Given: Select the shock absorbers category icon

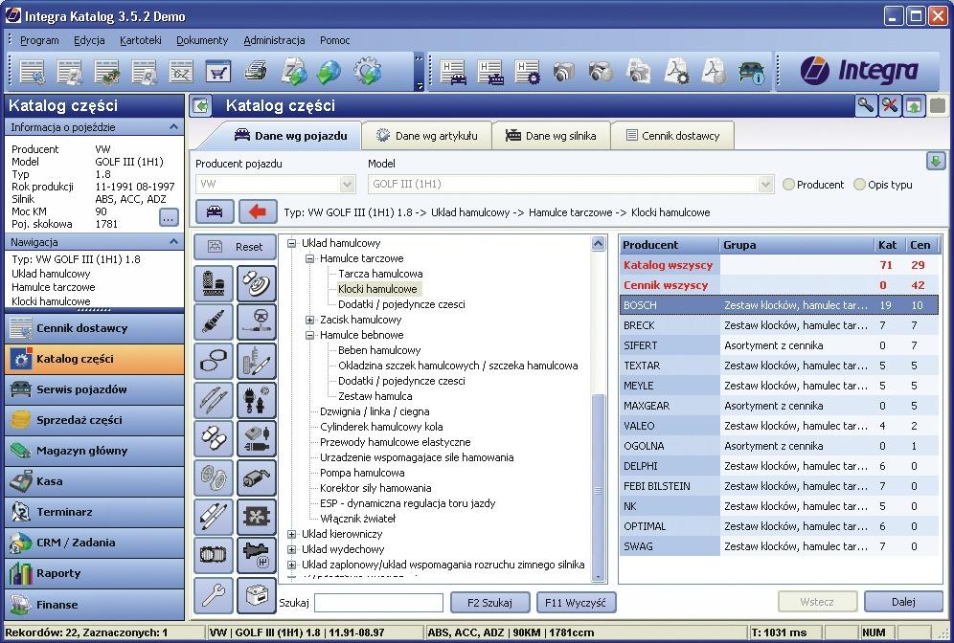Looking at the screenshot, I should coord(214,517).
